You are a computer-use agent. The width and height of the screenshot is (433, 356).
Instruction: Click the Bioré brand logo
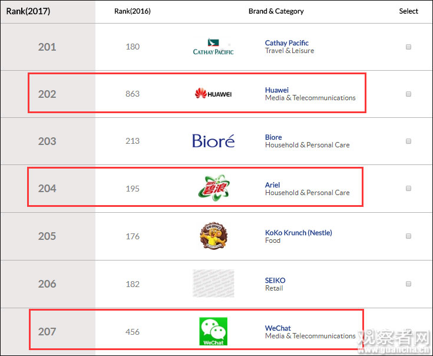tap(213, 141)
